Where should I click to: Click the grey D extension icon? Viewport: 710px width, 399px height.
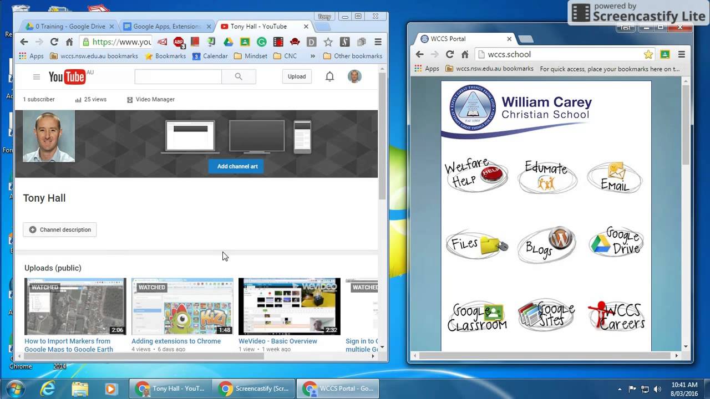311,42
